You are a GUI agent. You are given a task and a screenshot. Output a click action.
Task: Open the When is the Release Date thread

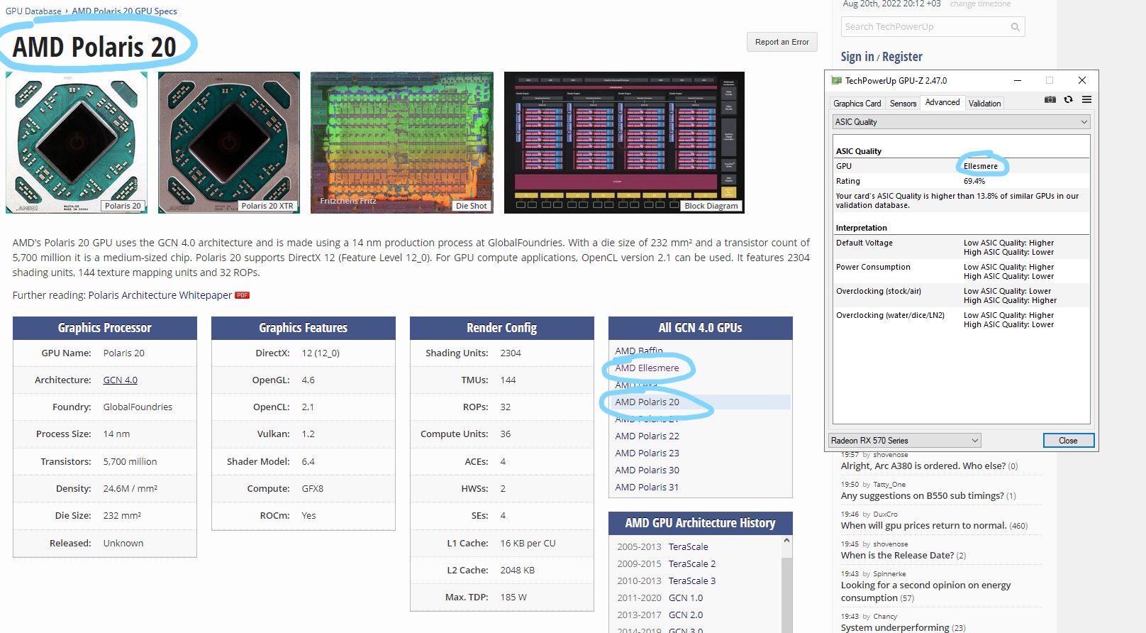pos(897,556)
